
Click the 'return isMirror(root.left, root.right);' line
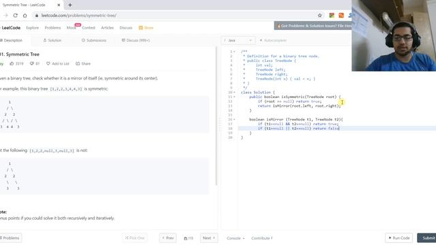pos(299,106)
